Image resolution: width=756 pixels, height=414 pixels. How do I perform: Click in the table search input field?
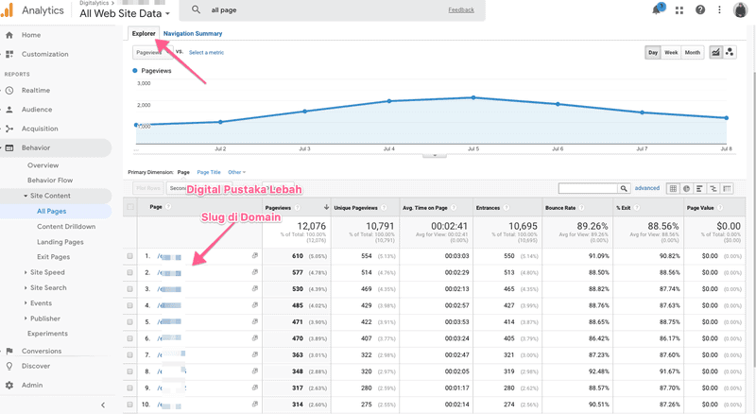[588, 188]
